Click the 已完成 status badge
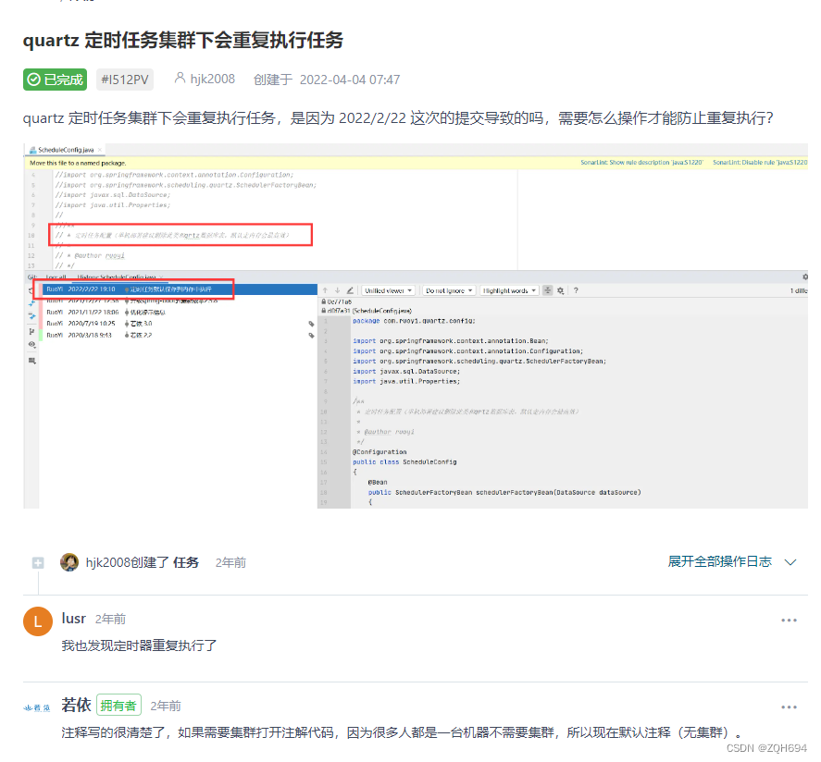The image size is (821, 762). (55, 80)
